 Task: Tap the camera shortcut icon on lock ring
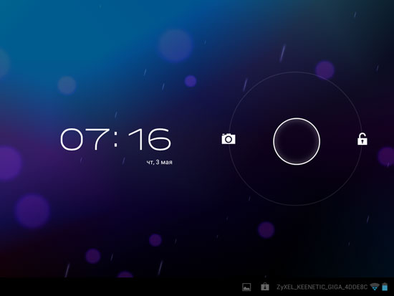[229, 139]
